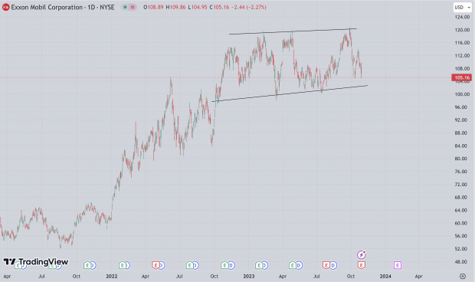Open the green earnings marker after 2022 label

coord(122,266)
